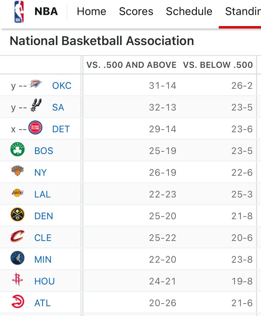Viewport: 261px width, 316px height.
Task: Click the Boston Celtics logo
Action: tap(18, 150)
